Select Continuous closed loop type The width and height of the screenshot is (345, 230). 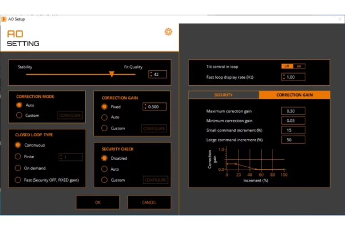18,145
